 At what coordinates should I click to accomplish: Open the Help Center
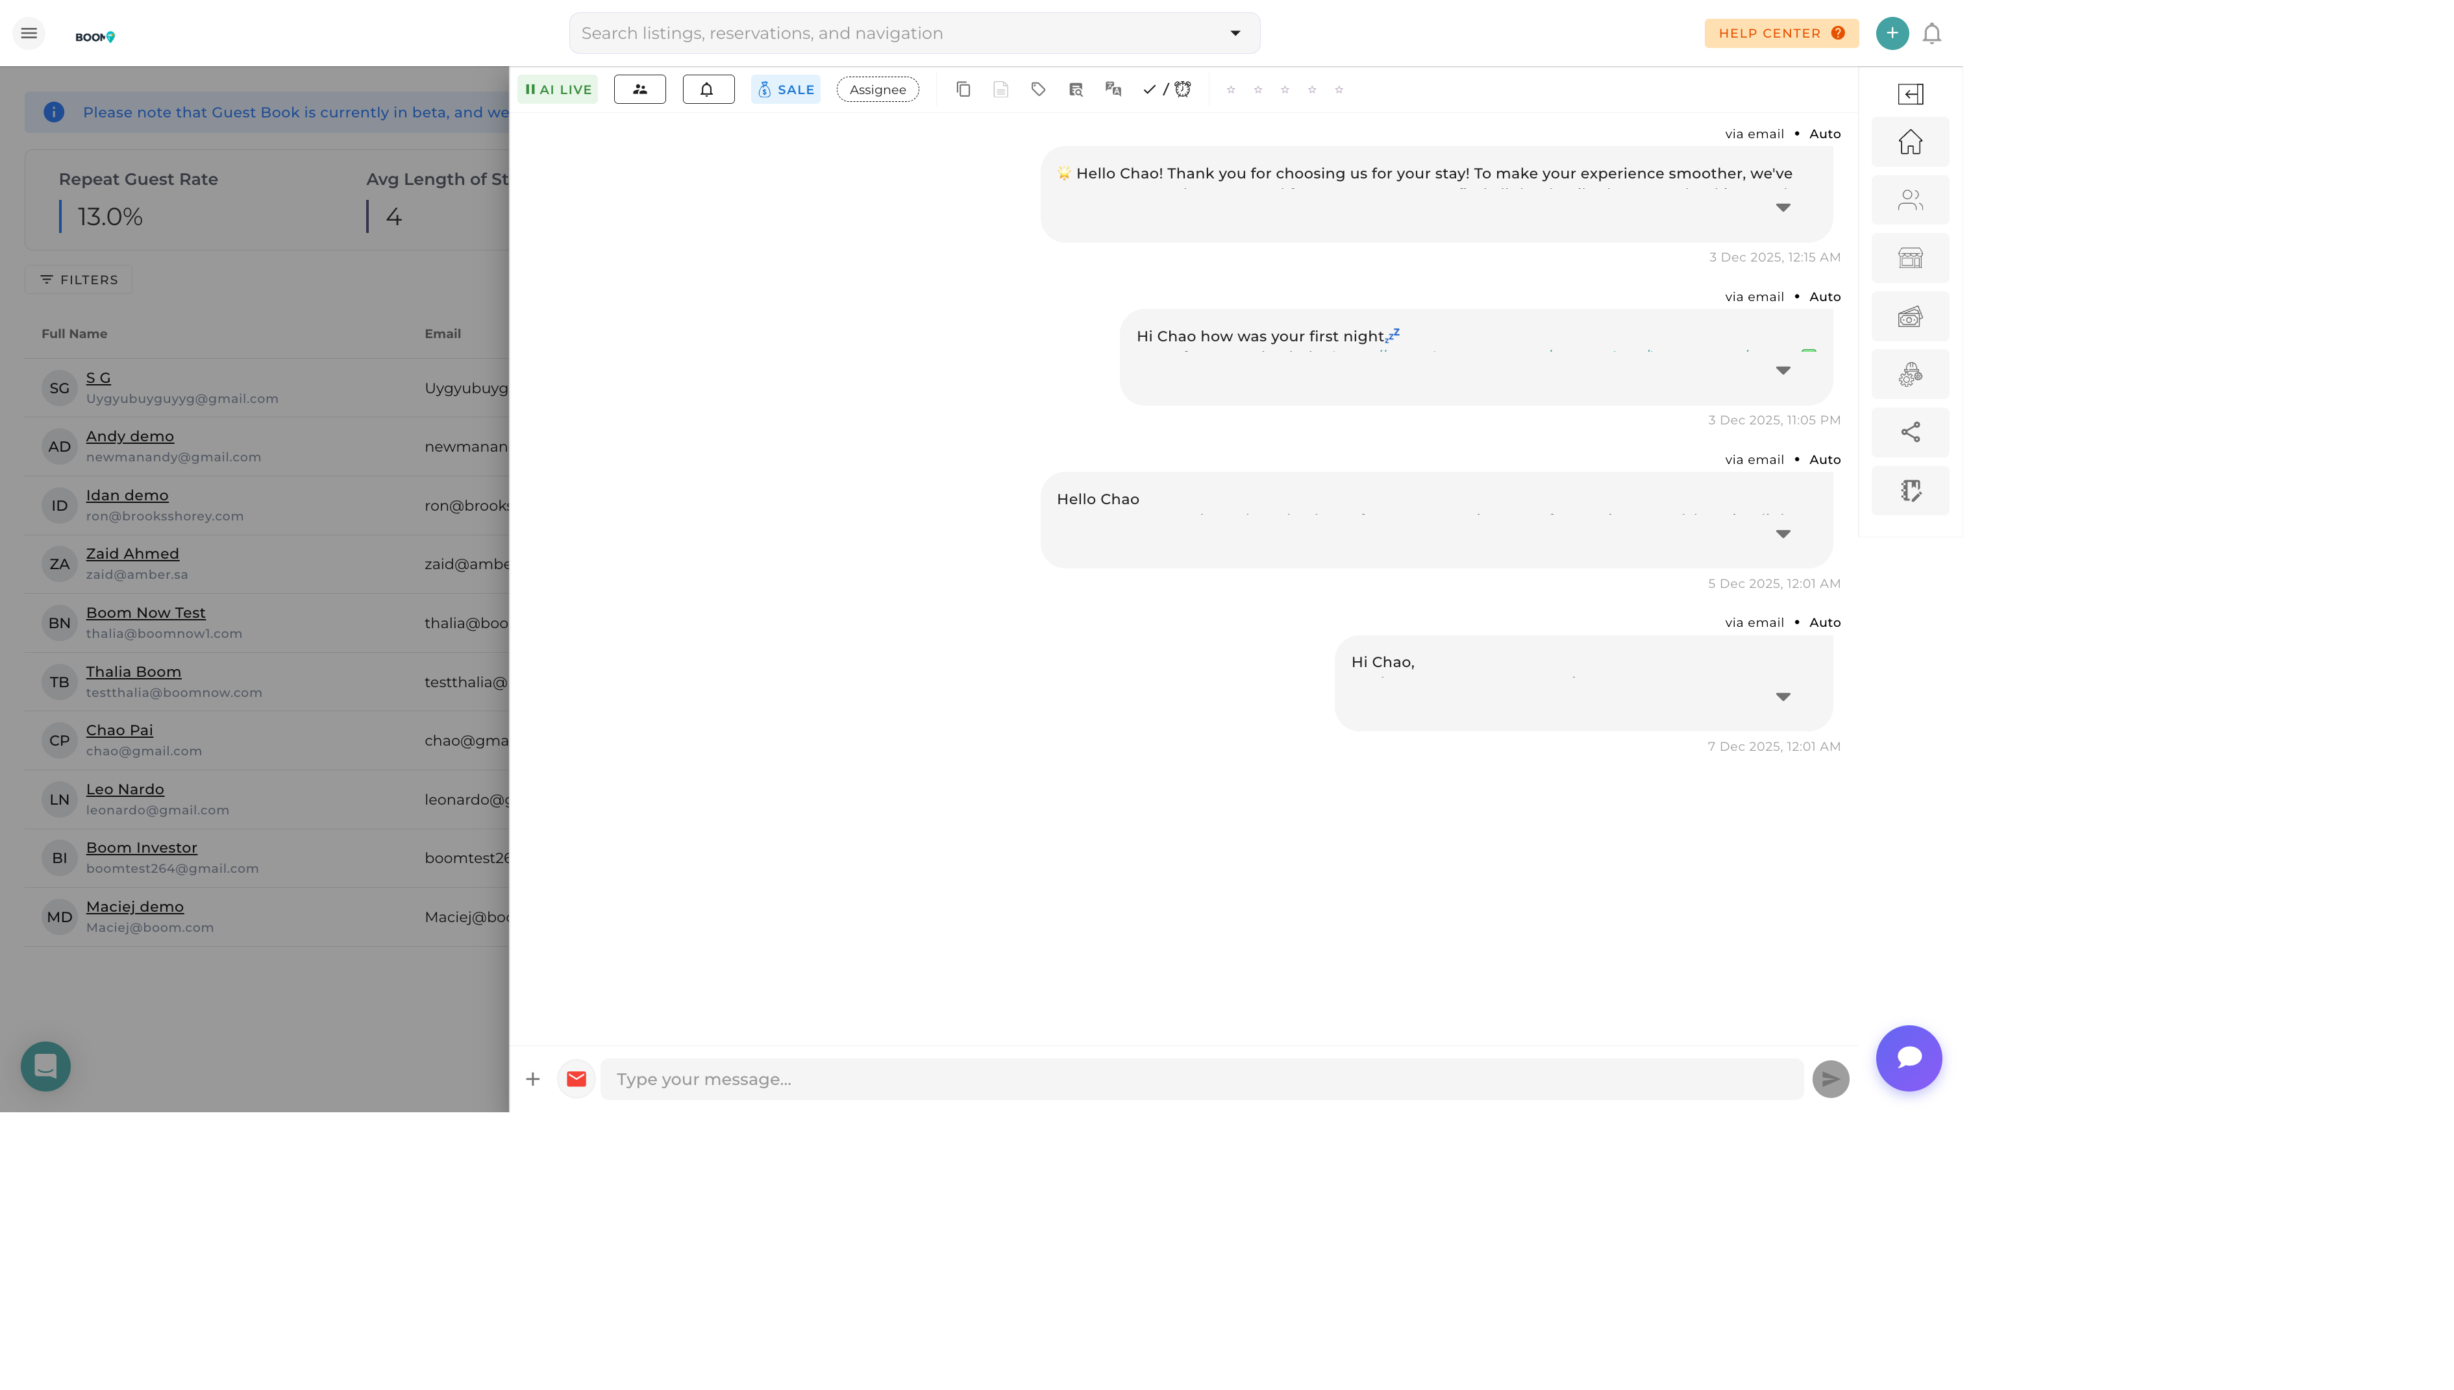(1780, 32)
